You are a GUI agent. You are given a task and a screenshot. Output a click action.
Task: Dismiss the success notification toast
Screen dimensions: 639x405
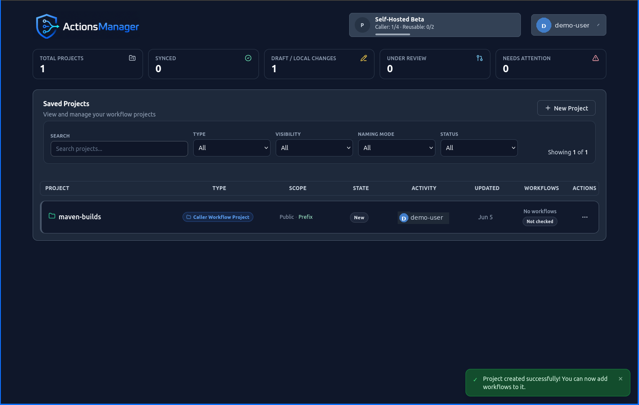(x=621, y=379)
